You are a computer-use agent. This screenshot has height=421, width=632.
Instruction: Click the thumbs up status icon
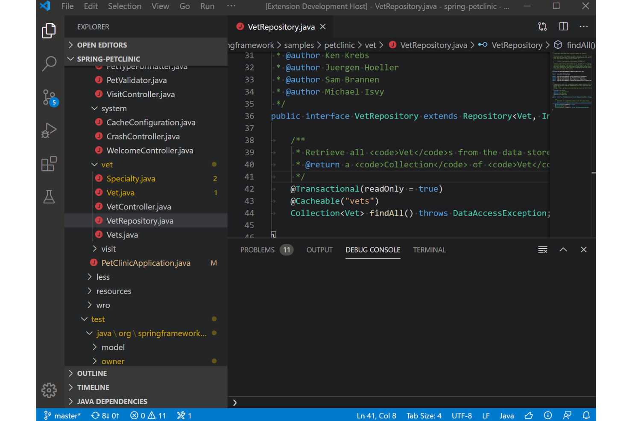click(x=529, y=415)
